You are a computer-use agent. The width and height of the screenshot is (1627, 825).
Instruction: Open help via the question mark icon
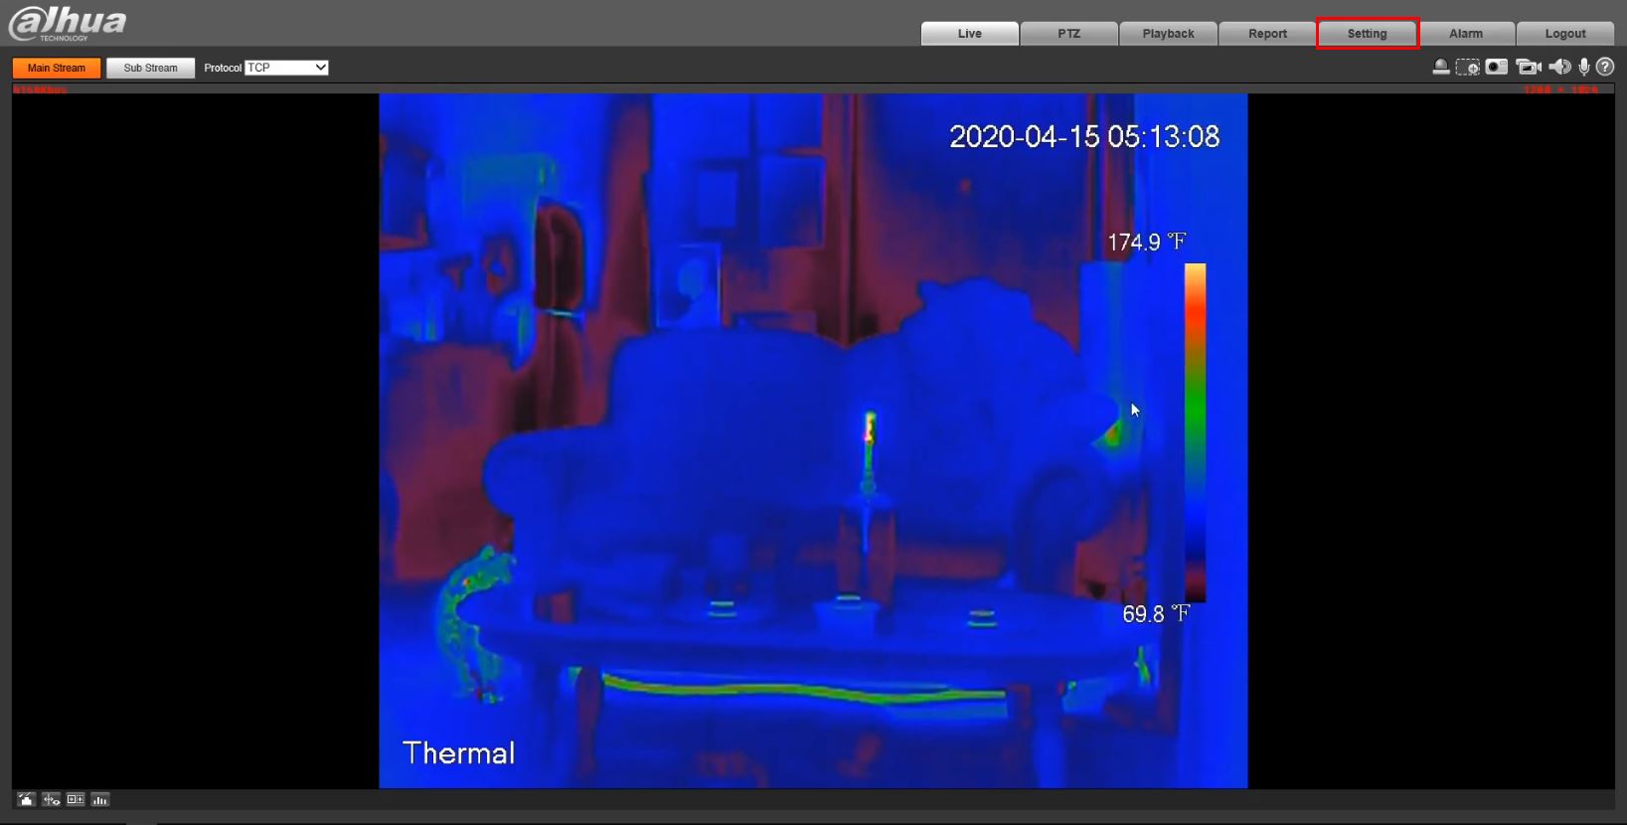click(x=1605, y=67)
